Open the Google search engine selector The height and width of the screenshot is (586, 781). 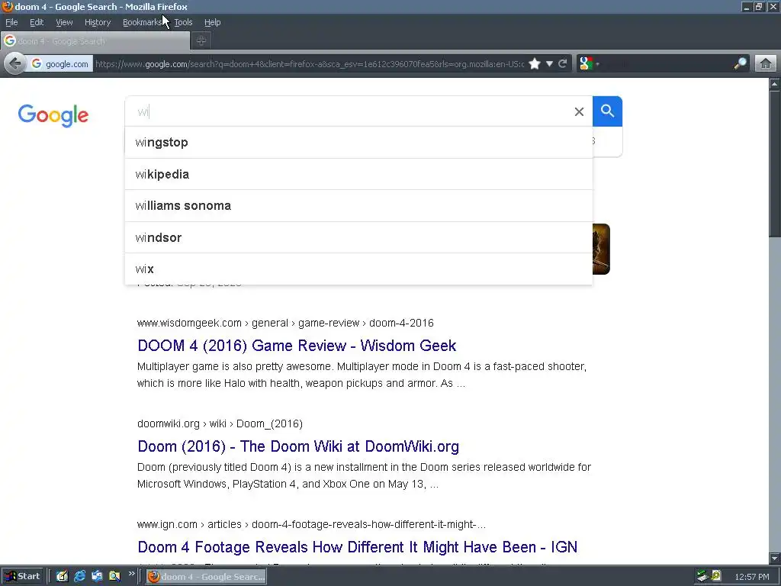click(590, 64)
